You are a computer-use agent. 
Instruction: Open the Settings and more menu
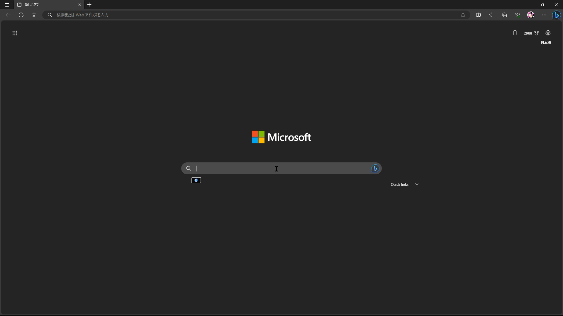point(544,15)
